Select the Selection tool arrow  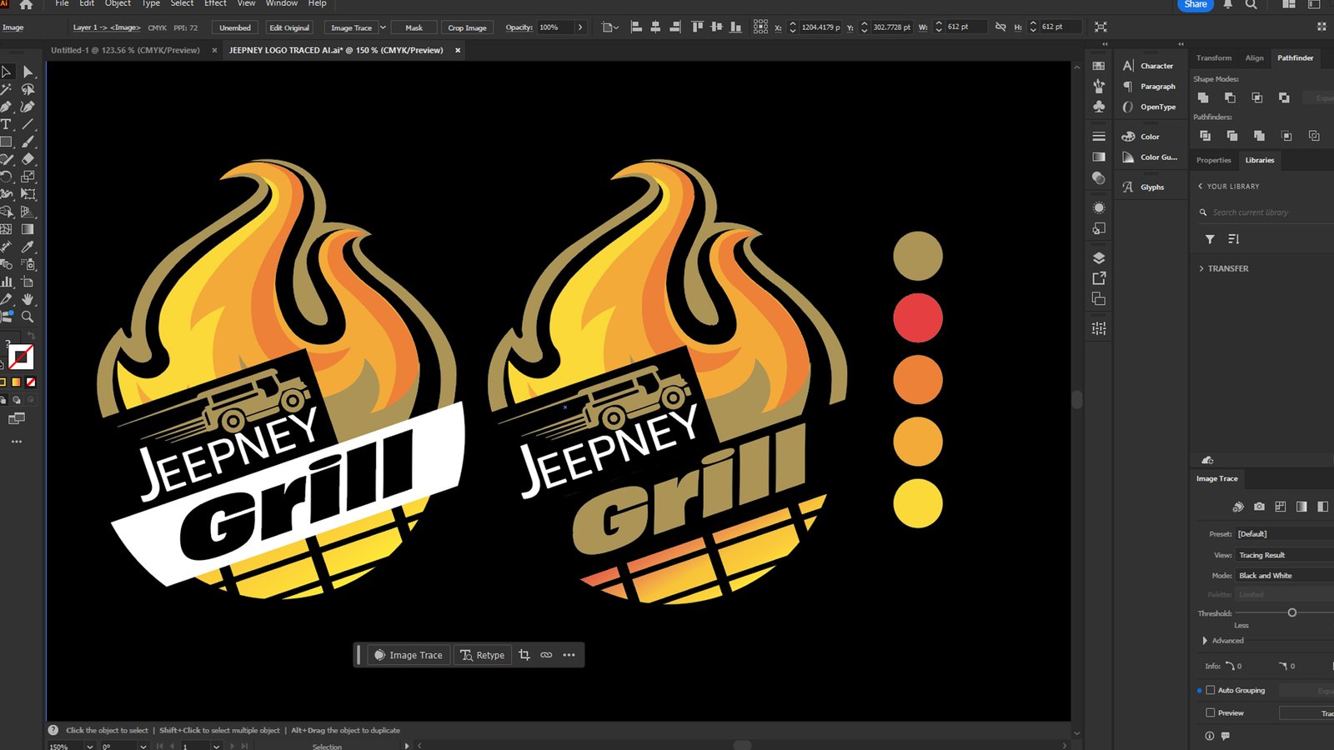(x=7, y=72)
